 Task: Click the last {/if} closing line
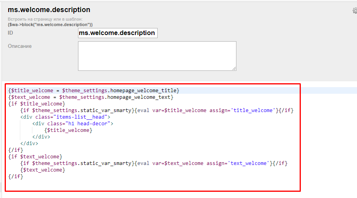16,177
